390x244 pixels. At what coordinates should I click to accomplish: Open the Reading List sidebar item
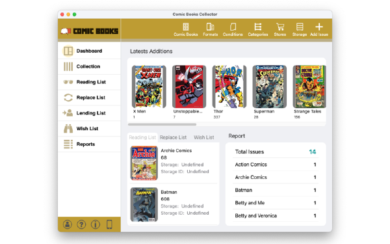tap(89, 82)
